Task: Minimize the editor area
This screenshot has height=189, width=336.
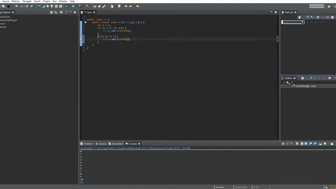Action: [271, 12]
